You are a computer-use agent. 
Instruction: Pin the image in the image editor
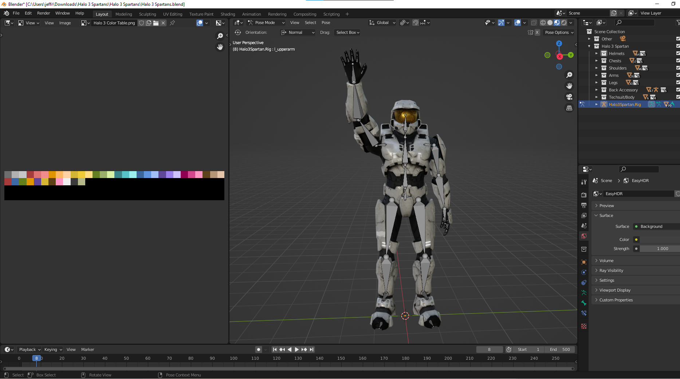172,23
